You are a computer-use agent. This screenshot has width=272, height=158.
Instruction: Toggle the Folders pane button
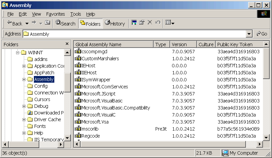tap(90, 23)
